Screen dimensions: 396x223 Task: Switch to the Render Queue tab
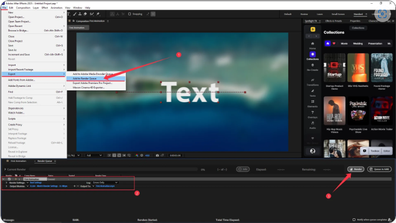[45, 161]
